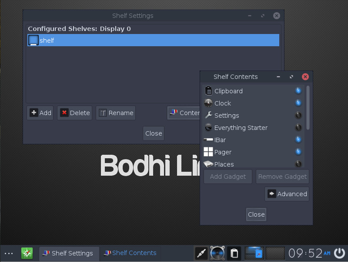Click the Settings wrench icon in Shelf Contents

click(x=208, y=115)
